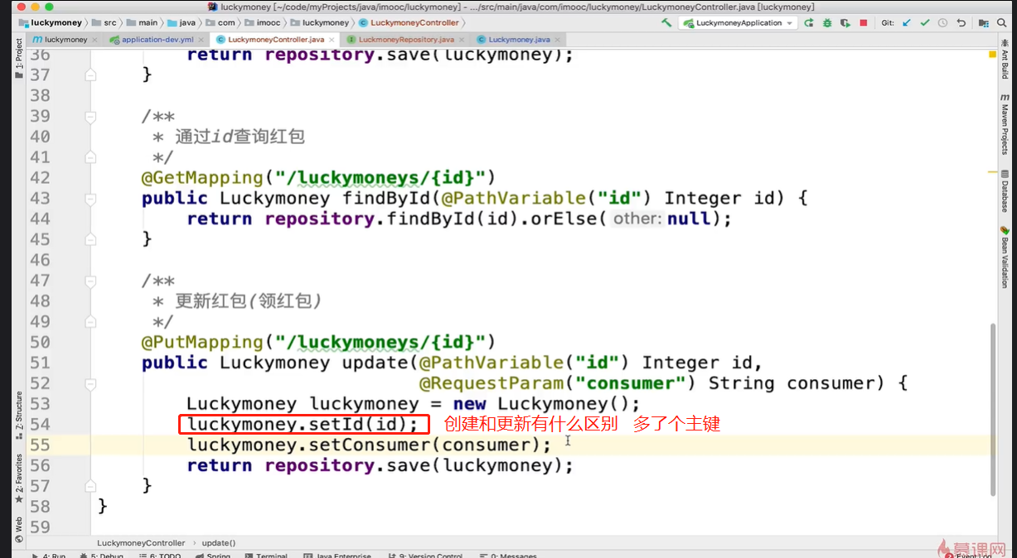Click the Debug bug icon in toolbar
This screenshot has height=558, width=1017.
point(827,23)
